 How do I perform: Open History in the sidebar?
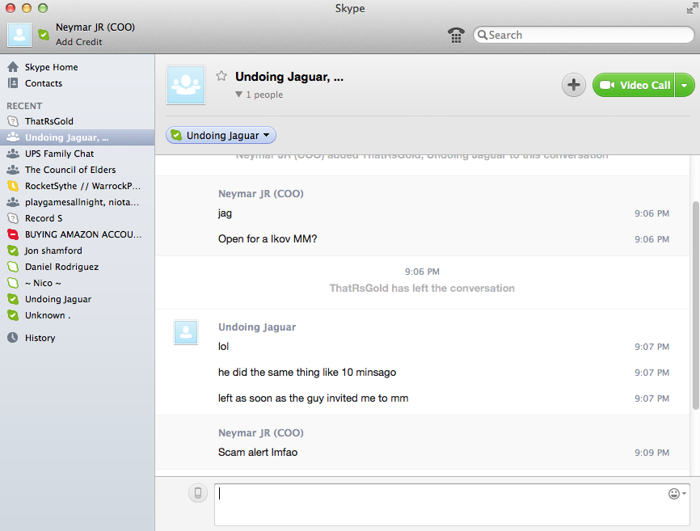coord(40,338)
